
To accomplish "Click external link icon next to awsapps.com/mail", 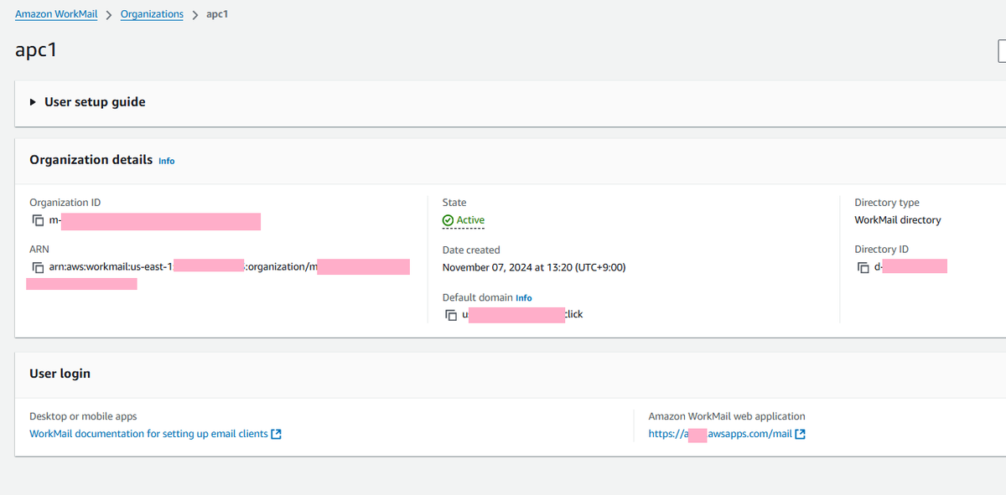I will tap(800, 434).
